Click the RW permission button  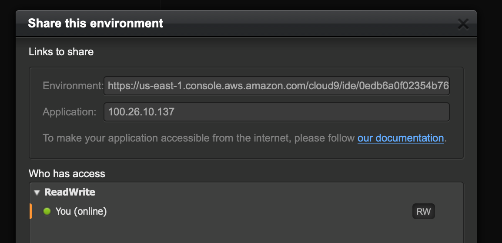[424, 211]
